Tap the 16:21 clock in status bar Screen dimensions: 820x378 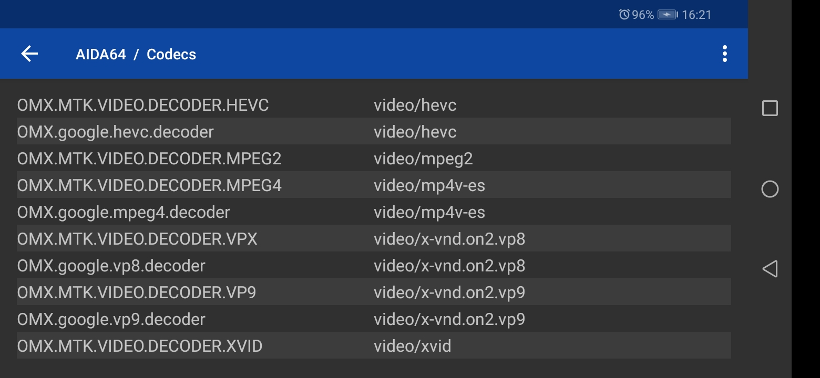[x=696, y=15]
